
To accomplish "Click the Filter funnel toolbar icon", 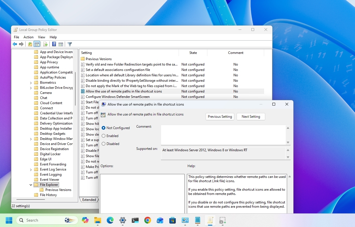I will tap(70, 44).
